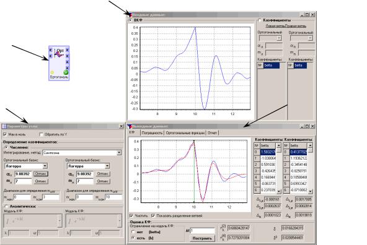The image size is (367, 245).
Task: Click left m Оптим. button
Action: click(40, 181)
